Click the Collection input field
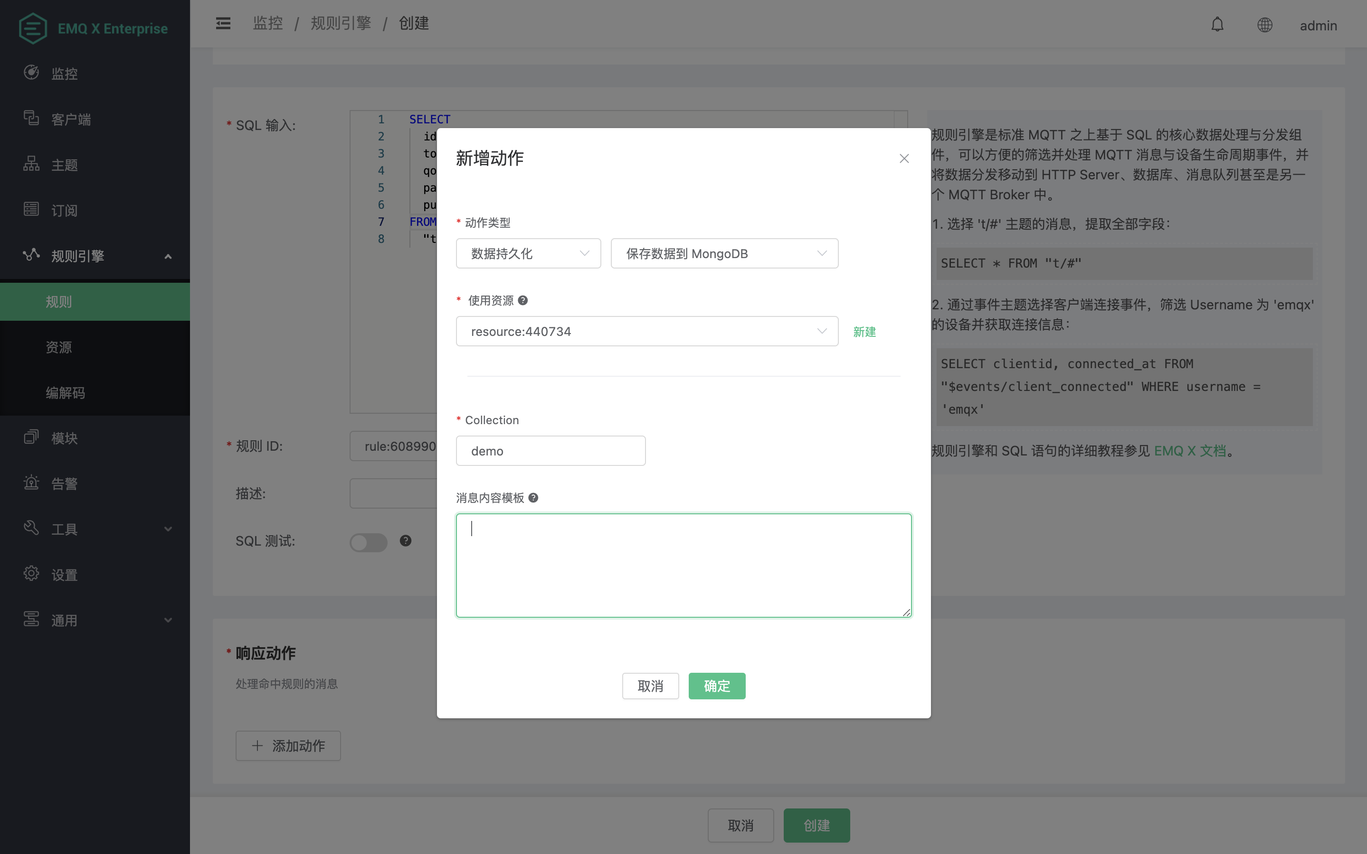 (x=550, y=451)
